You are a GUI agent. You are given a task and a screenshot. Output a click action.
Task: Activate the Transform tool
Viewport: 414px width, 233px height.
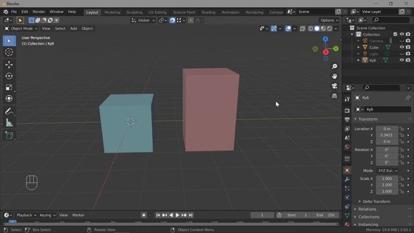[x=9, y=98]
